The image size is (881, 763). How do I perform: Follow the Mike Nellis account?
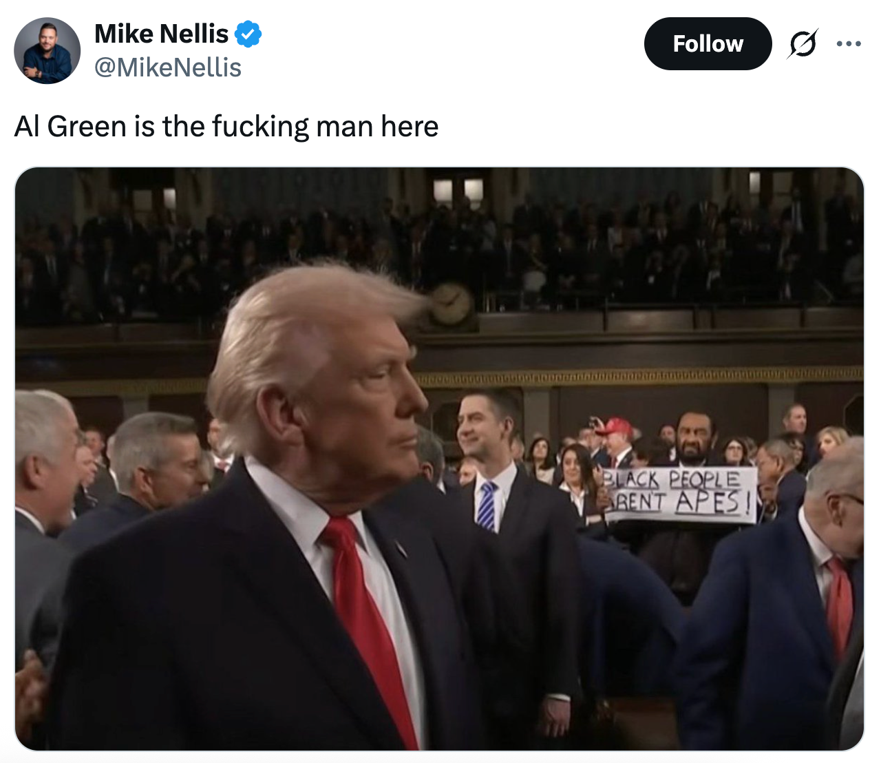[x=708, y=44]
